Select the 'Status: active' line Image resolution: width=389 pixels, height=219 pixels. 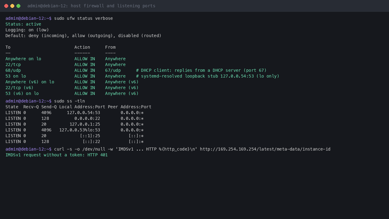pos(23,24)
